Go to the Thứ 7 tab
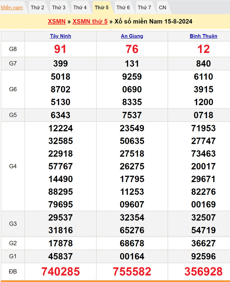Screen dimensions: 230x282 144,7
